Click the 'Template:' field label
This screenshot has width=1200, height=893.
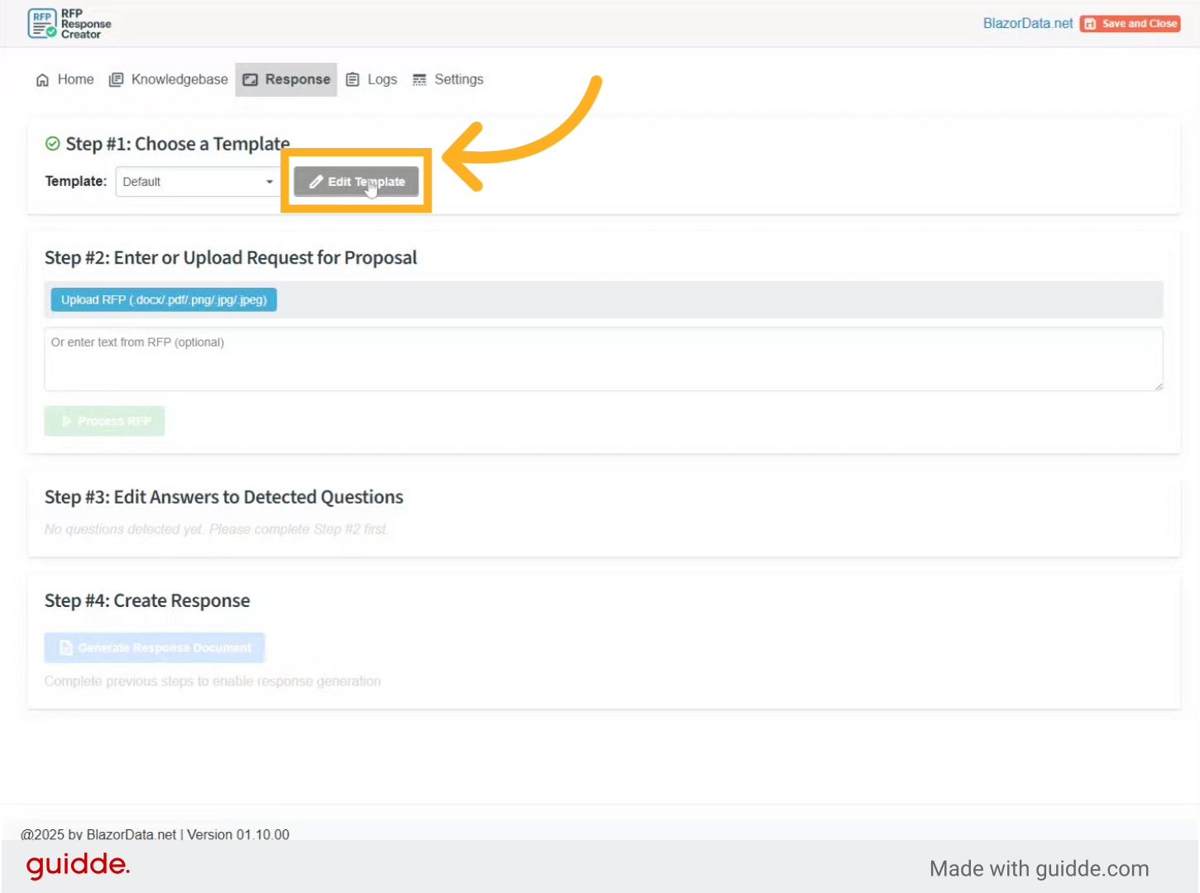pos(76,181)
